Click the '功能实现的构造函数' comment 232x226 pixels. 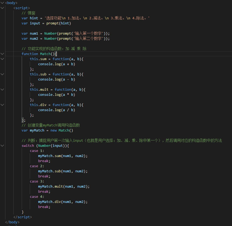click(x=54, y=49)
